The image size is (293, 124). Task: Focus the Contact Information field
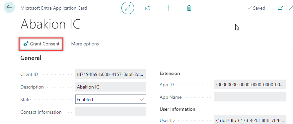coord(111,112)
